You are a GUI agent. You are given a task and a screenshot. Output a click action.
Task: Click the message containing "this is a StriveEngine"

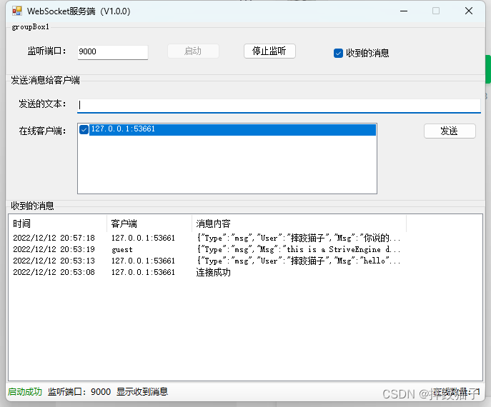click(x=299, y=250)
